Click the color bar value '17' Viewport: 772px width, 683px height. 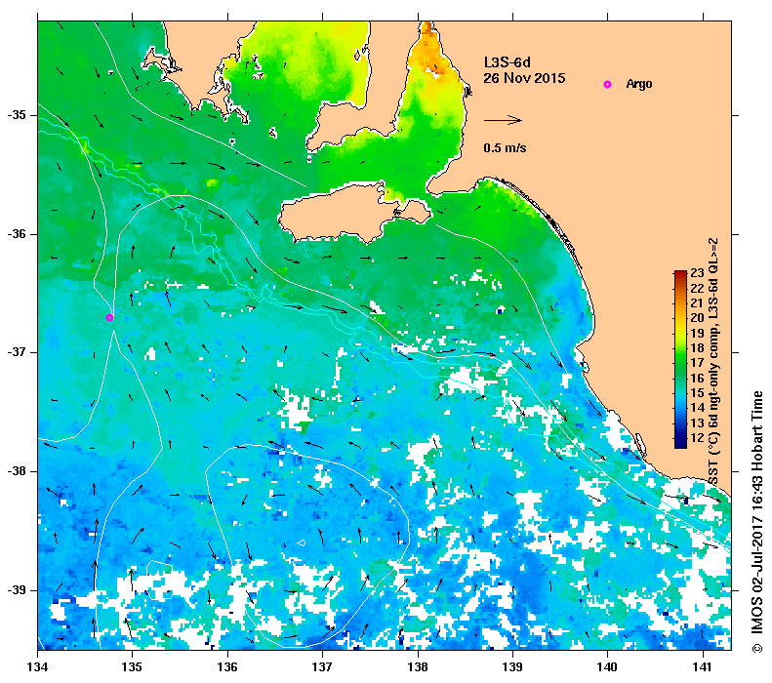(697, 363)
